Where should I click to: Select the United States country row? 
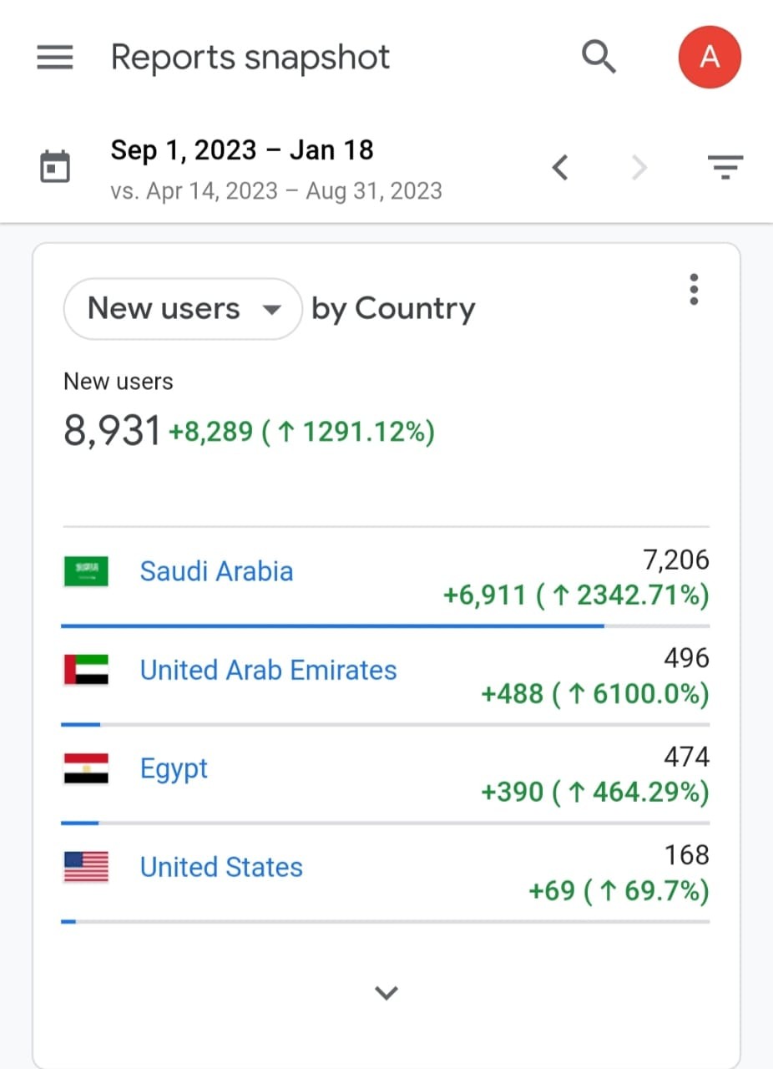tap(386, 873)
